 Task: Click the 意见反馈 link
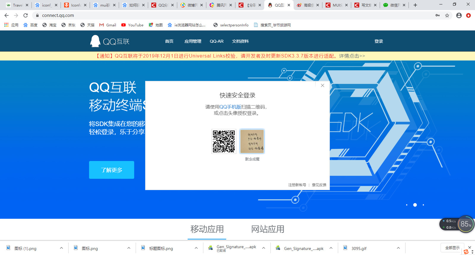pyautogui.click(x=319, y=185)
